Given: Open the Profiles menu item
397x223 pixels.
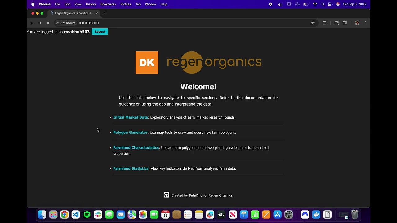Looking at the screenshot, I should [125, 4].
